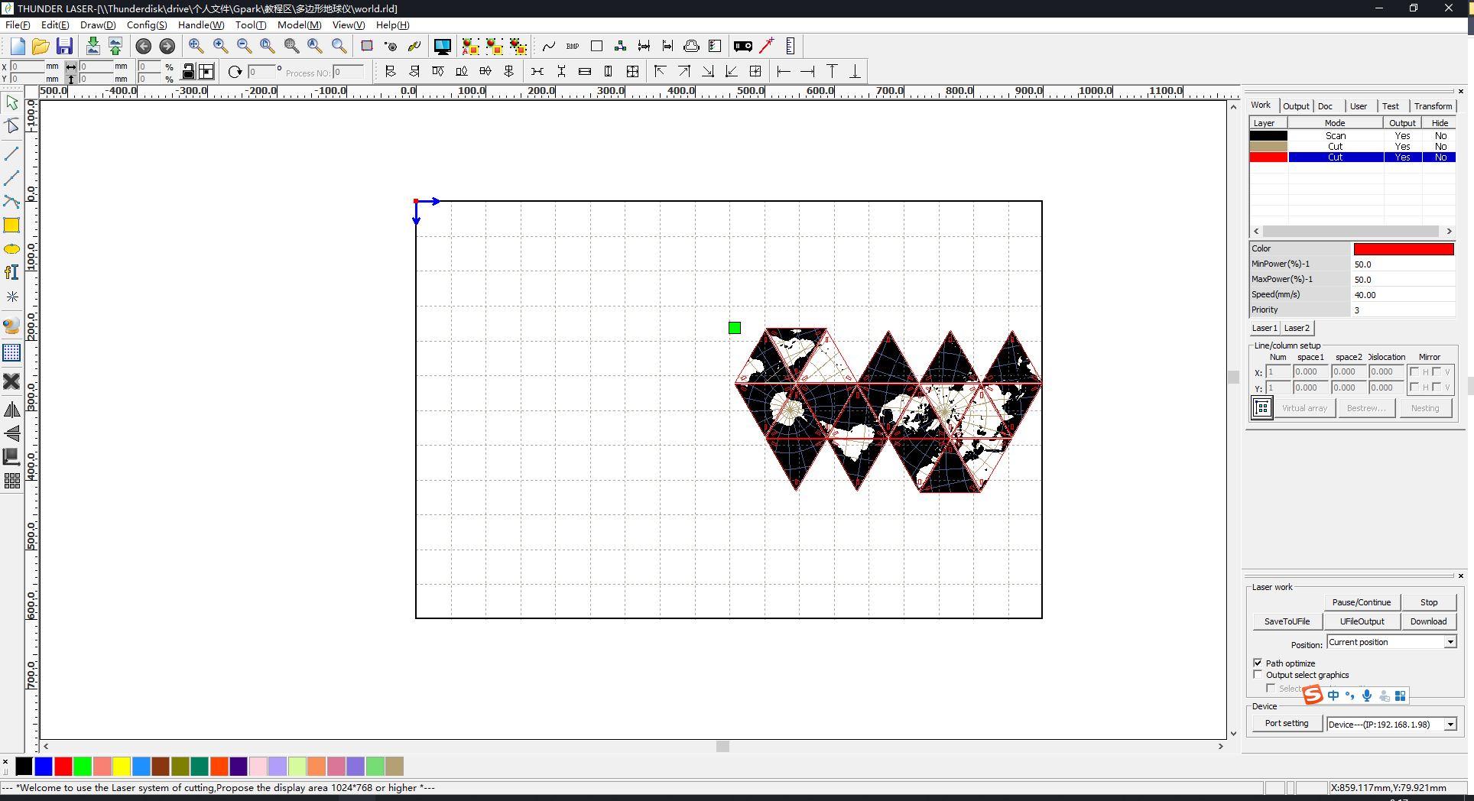Click the Import icon with the green down arrow
Viewport: 1474px width, 801px height.
click(x=93, y=46)
